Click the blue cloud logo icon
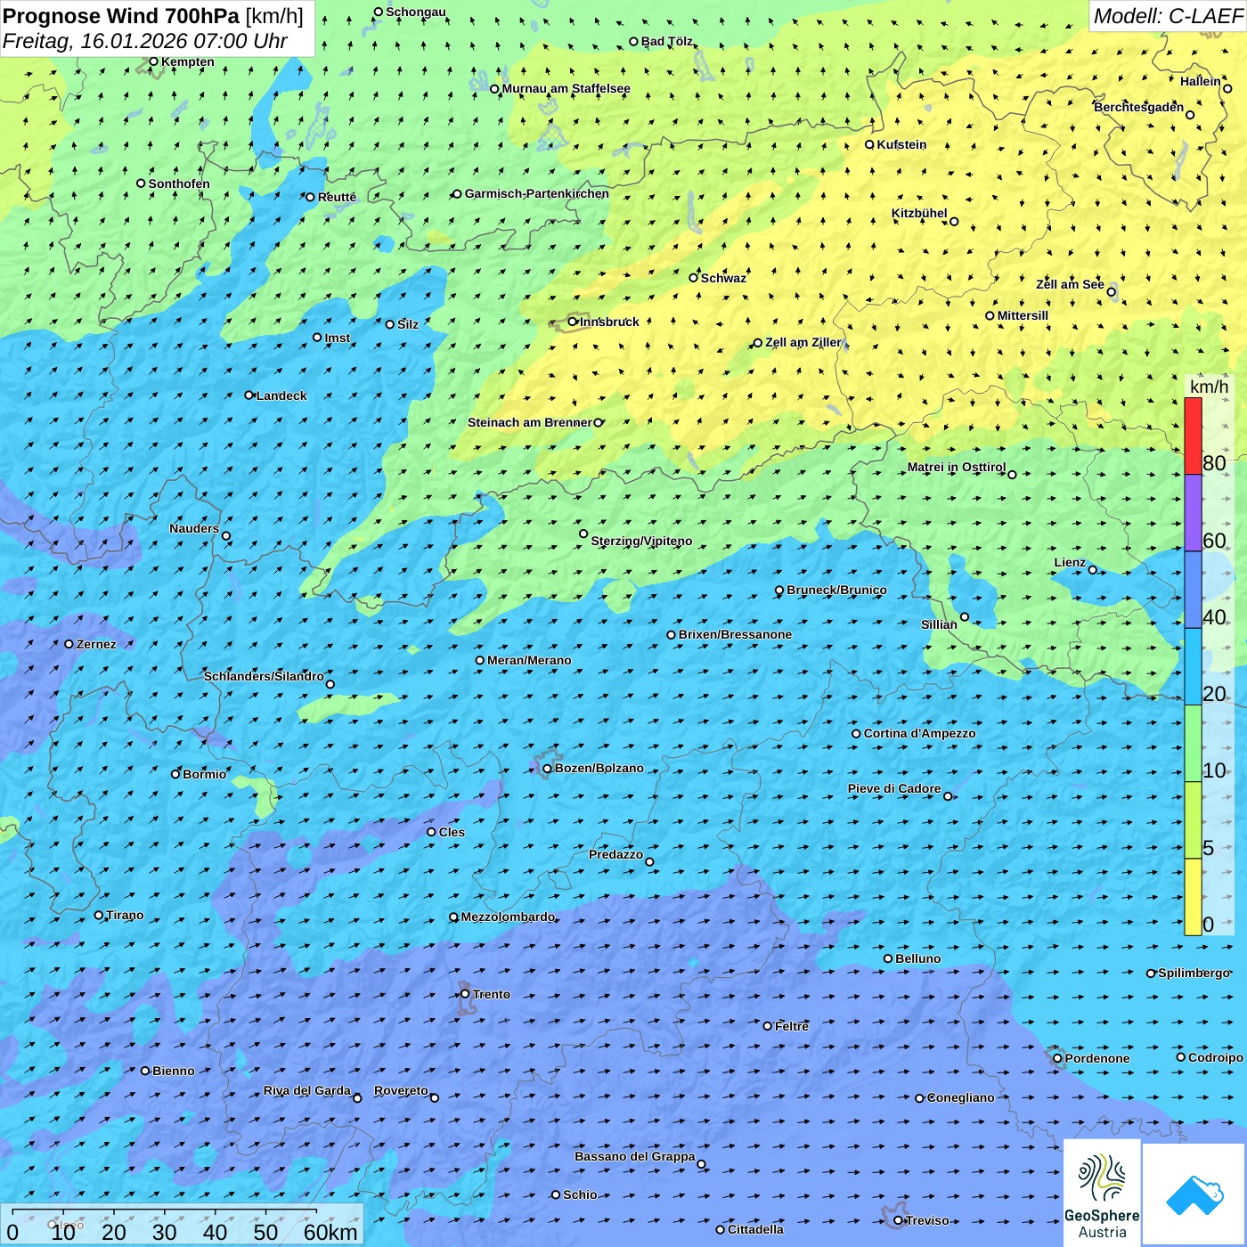Screen dimensions: 1247x1247 coord(1194,1195)
